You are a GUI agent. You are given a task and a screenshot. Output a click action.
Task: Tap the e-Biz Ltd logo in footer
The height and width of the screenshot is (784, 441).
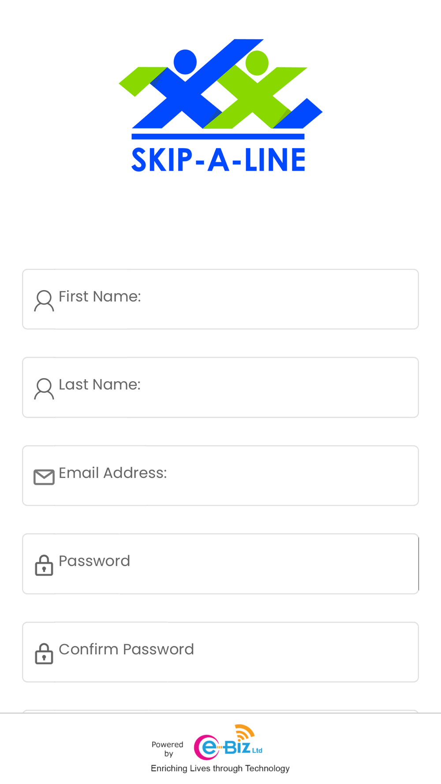point(228,742)
